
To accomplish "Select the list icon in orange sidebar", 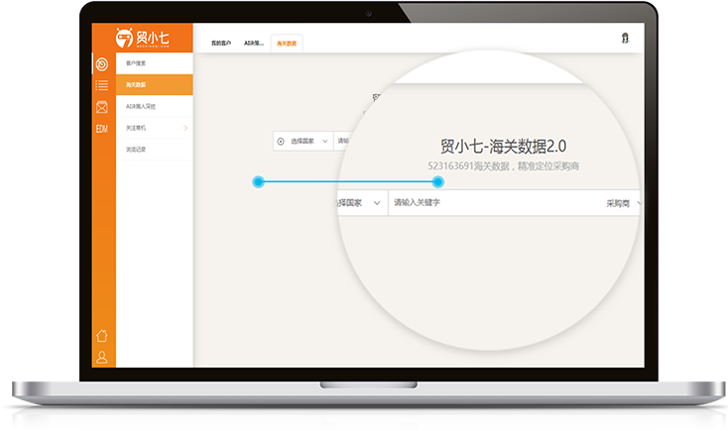I will (x=102, y=85).
